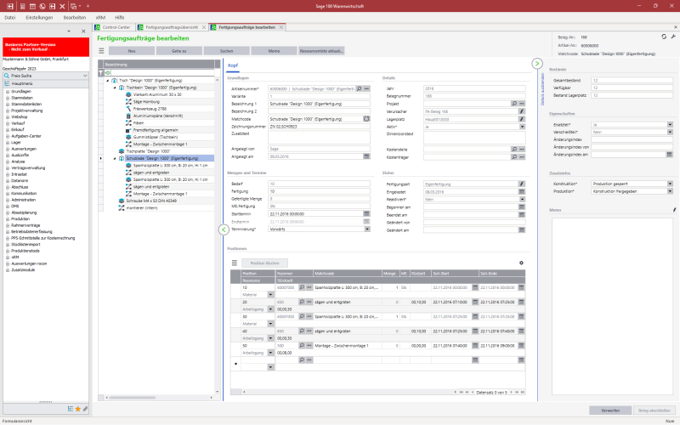Viewport: 680px width, 425px height.
Task: Switch to the Fertigungsauftragsübersicht tab
Action: pyautogui.click(x=172, y=27)
